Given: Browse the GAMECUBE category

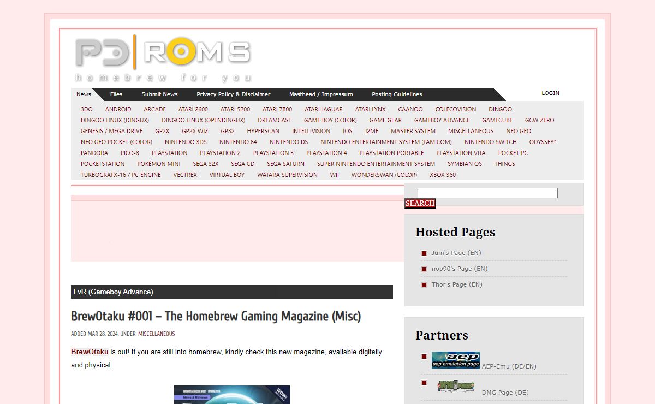Looking at the screenshot, I should (x=497, y=120).
